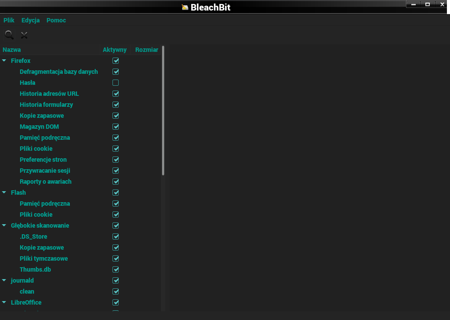Select Pliki tymczasowe row
This screenshot has height=320, width=450.
pyautogui.click(x=80, y=258)
